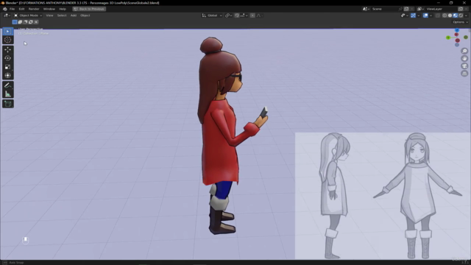Screen dimensions: 471x265
Task: Open the Edit menu
Action: point(21,9)
